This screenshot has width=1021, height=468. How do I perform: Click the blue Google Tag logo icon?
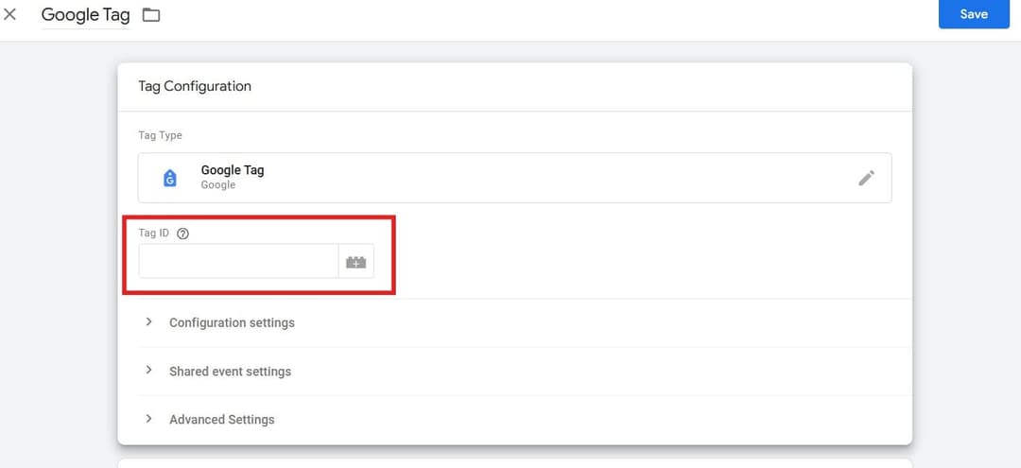click(x=170, y=178)
